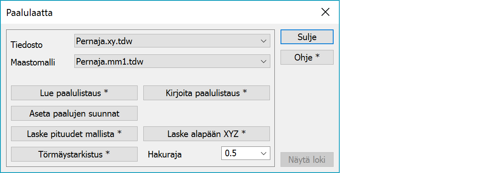
Task: Expand the Hakuraja dropdown arrow
Action: (x=263, y=154)
